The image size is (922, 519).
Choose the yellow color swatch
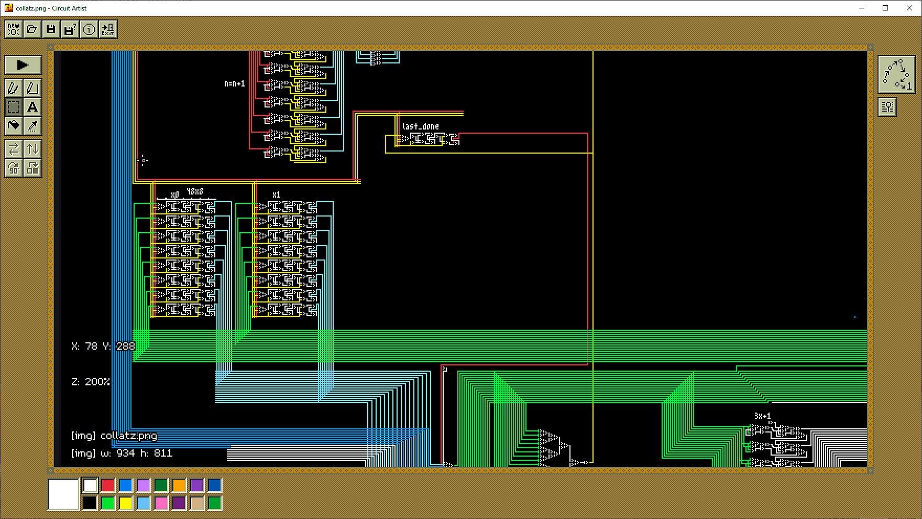tap(126, 503)
